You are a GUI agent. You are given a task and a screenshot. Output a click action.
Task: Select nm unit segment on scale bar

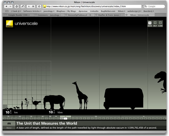[31, 116]
